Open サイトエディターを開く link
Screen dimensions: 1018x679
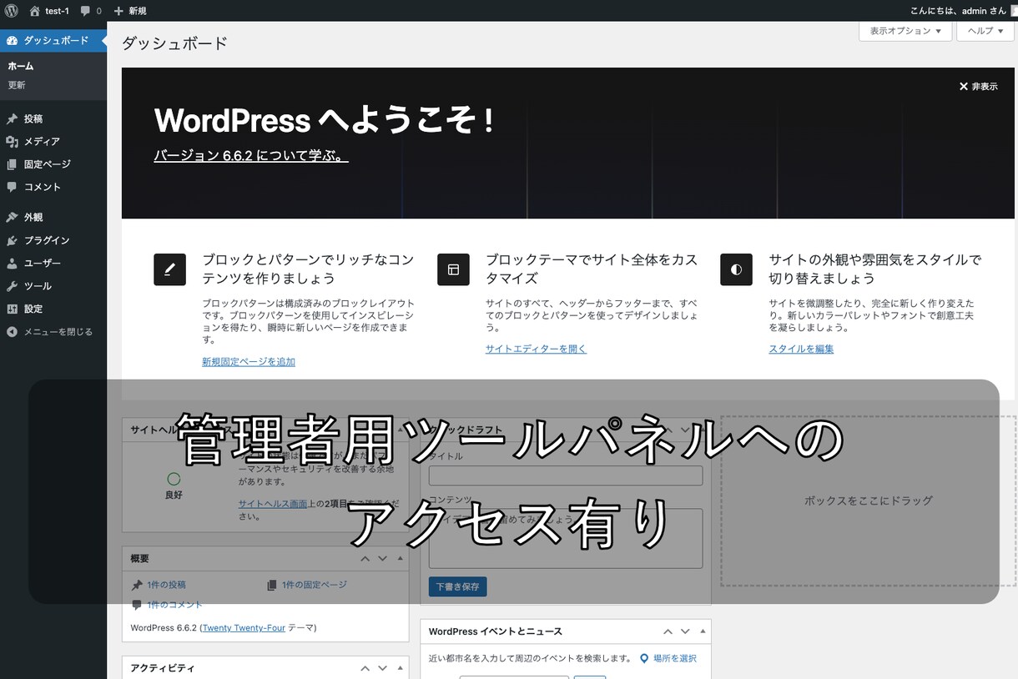coord(536,349)
